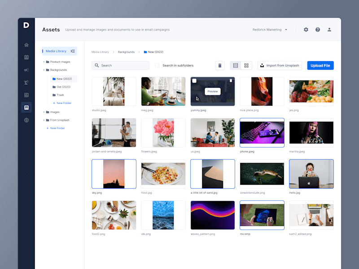
Task: Open settings gear icon in header
Action: click(306, 30)
